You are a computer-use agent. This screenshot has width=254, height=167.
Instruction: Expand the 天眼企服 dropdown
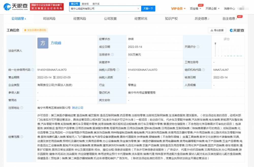[213, 9]
